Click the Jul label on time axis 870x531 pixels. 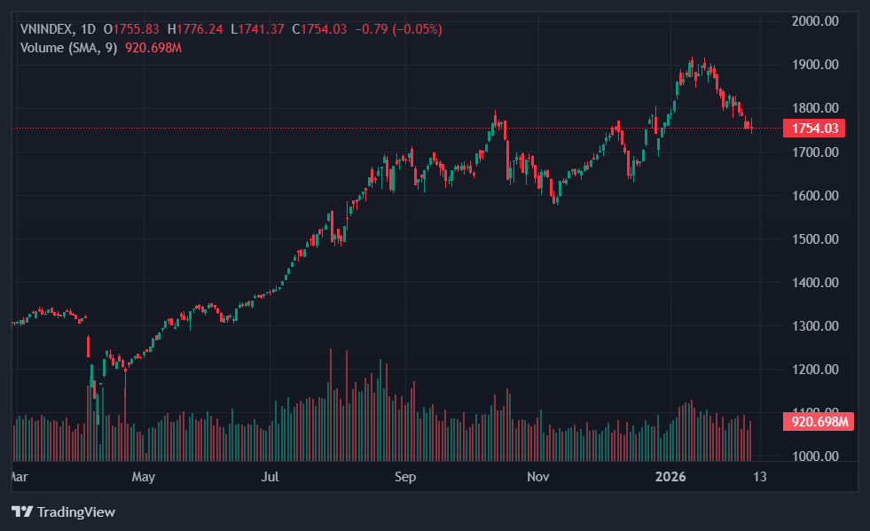[x=270, y=477]
